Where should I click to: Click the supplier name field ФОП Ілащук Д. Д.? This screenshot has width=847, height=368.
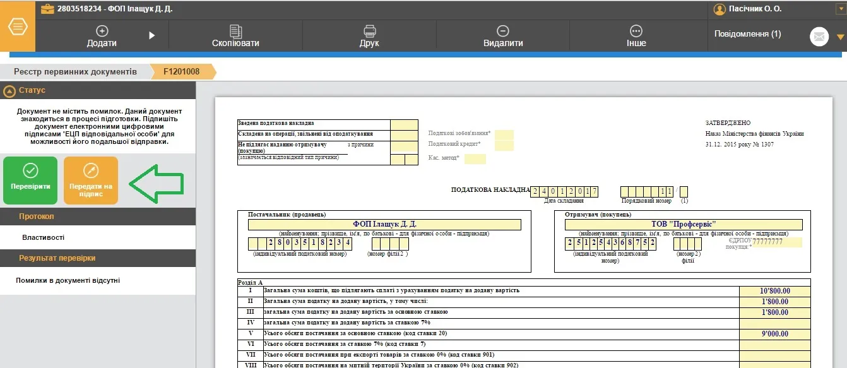pyautogui.click(x=384, y=224)
